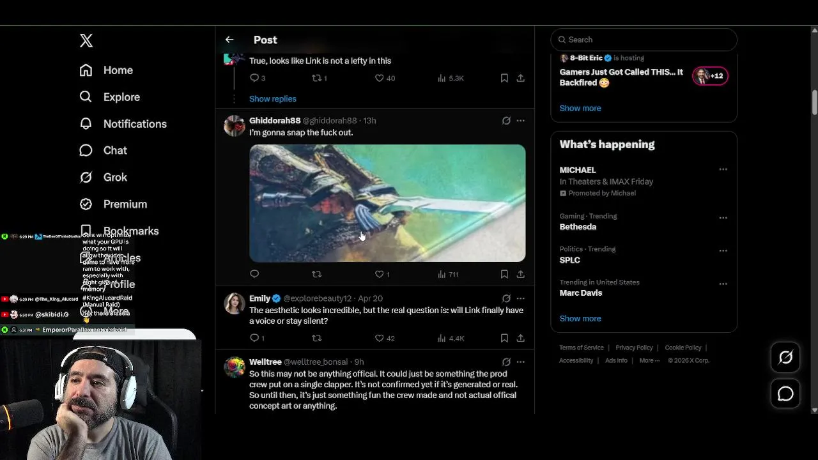Open options for Bethesda trending topic
Image resolution: width=818 pixels, height=460 pixels.
click(x=723, y=218)
